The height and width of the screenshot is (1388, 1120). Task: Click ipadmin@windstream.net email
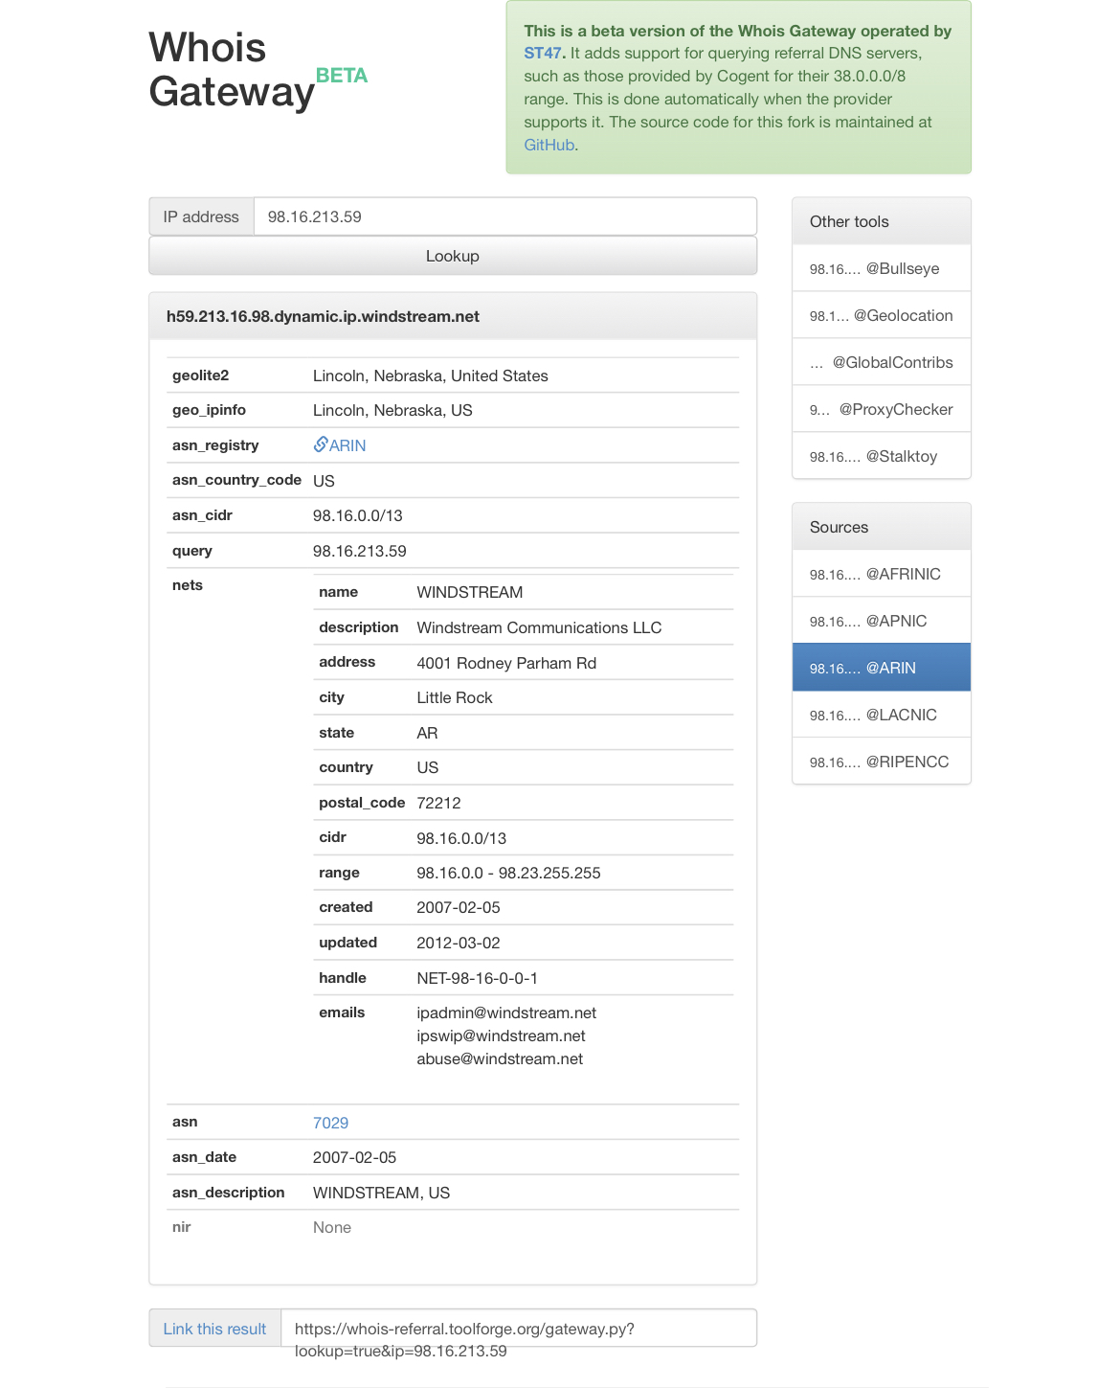[x=506, y=1013]
